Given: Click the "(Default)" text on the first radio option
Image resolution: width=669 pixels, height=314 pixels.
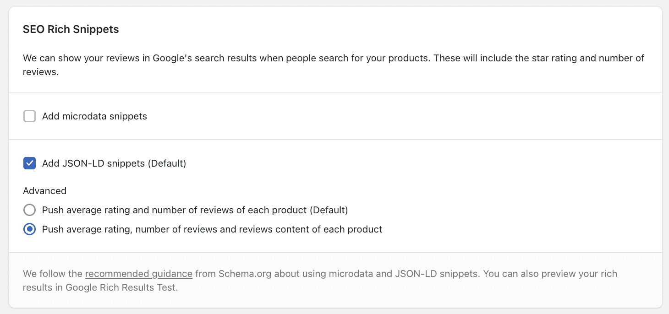Looking at the screenshot, I should 329,210.
